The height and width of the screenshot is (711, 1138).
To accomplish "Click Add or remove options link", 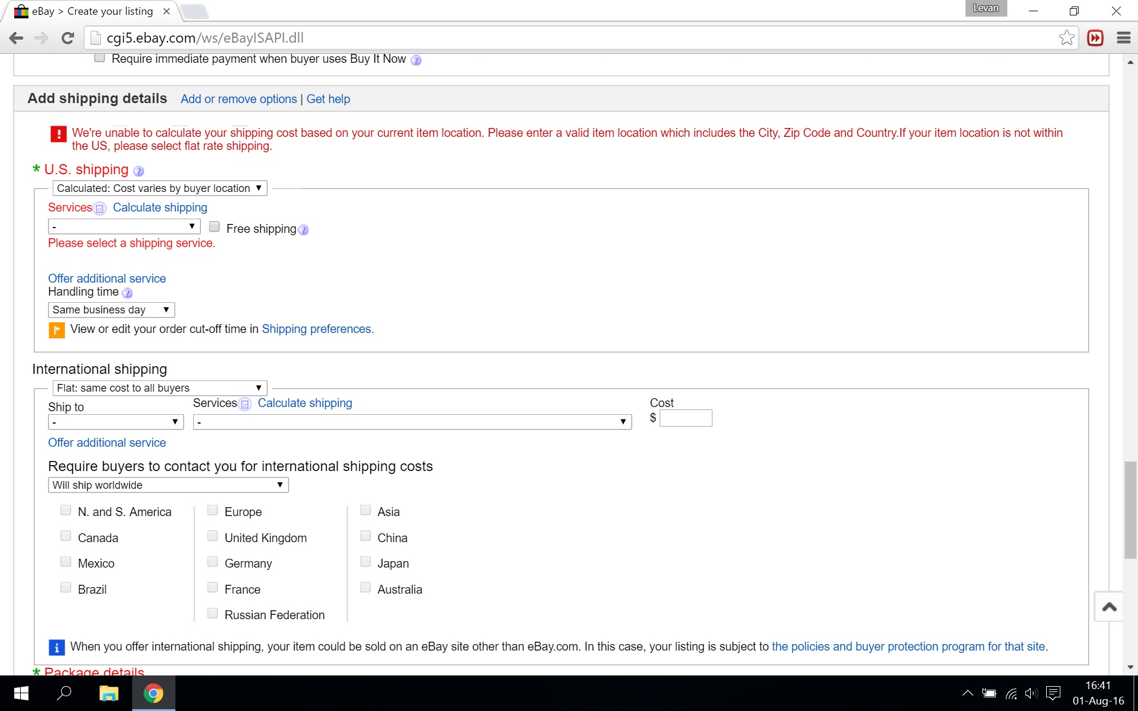I will [238, 99].
